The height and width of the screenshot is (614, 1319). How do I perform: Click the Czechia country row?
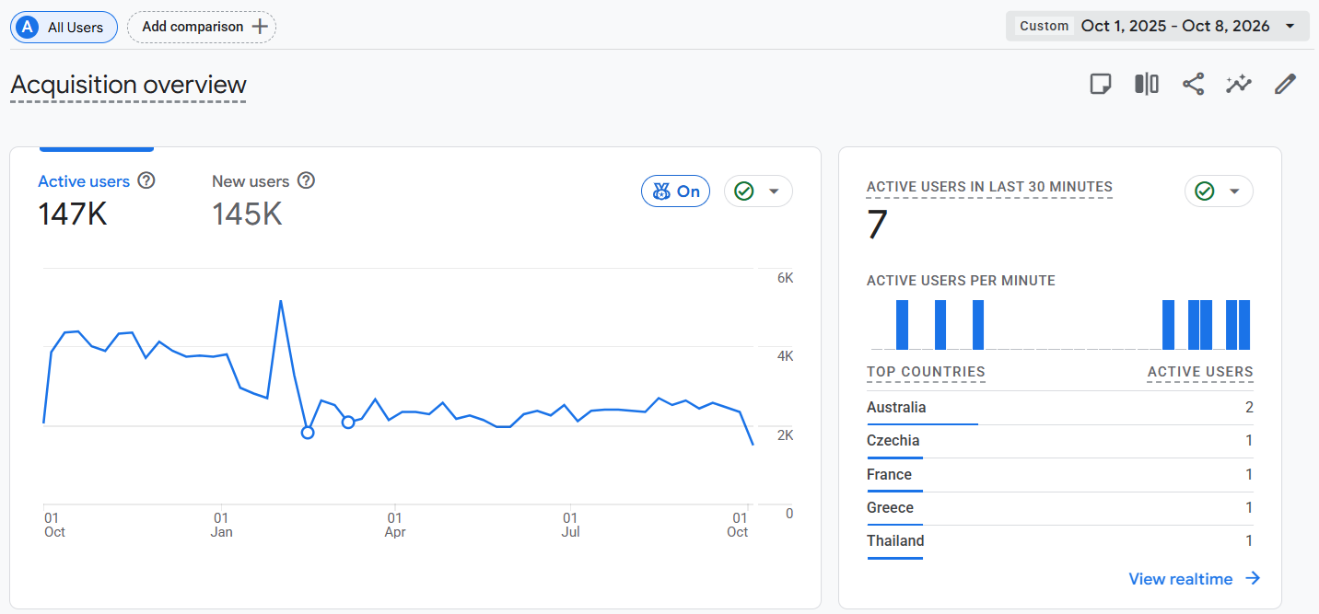[x=1060, y=441]
